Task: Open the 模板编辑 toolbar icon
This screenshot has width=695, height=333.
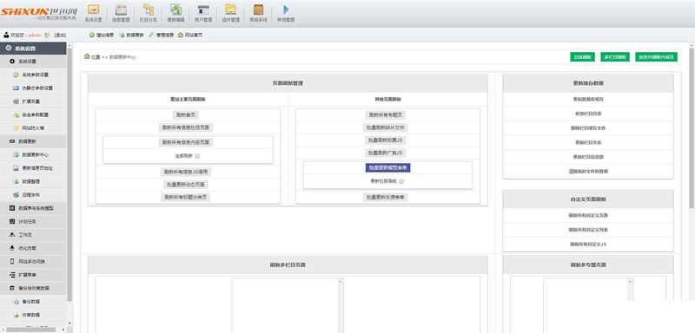Action: click(x=176, y=10)
